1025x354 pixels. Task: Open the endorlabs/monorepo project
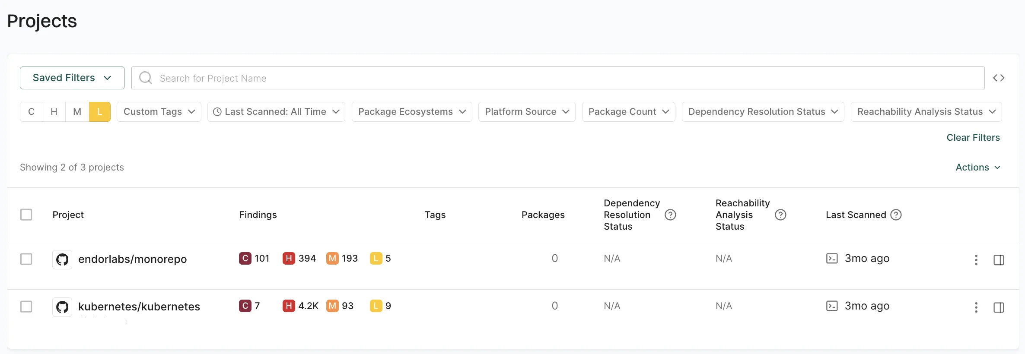click(132, 259)
